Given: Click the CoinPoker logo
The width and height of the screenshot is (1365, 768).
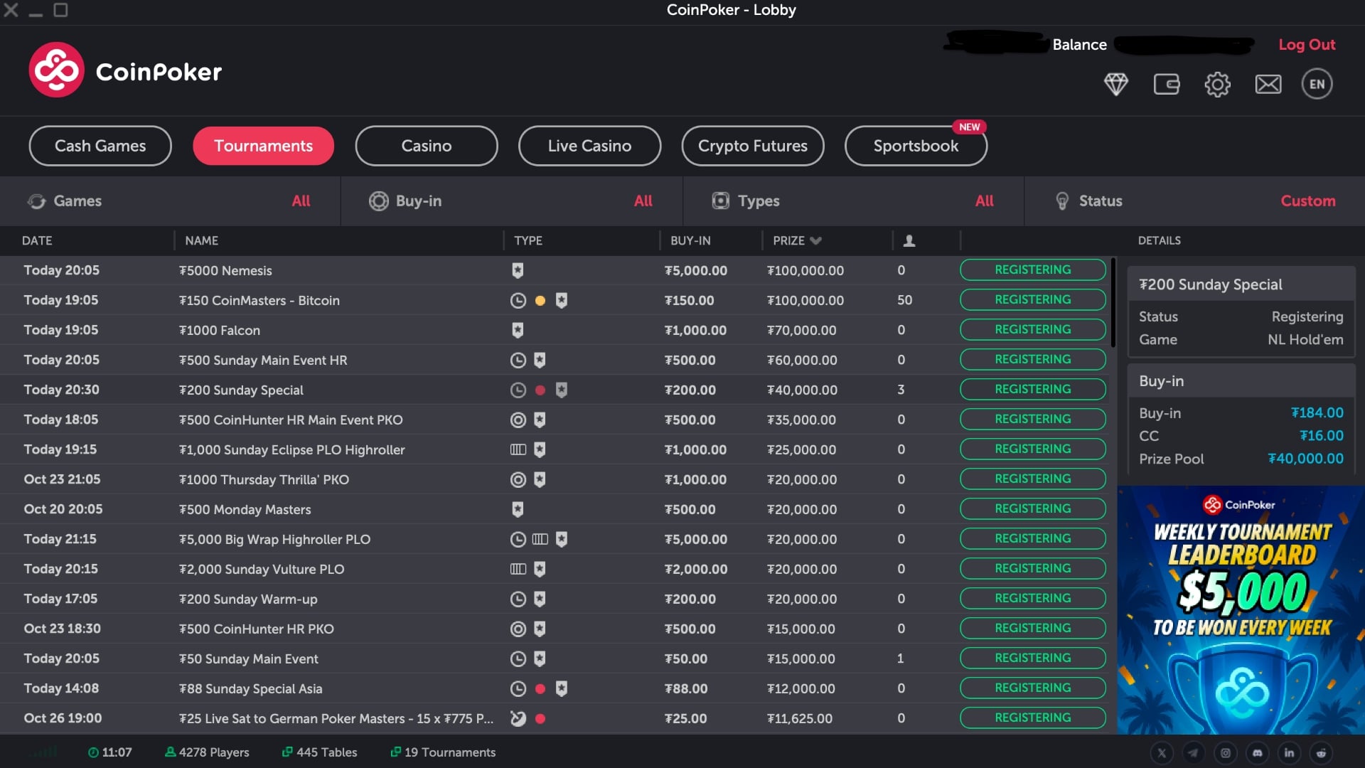Looking at the screenshot, I should (x=125, y=70).
